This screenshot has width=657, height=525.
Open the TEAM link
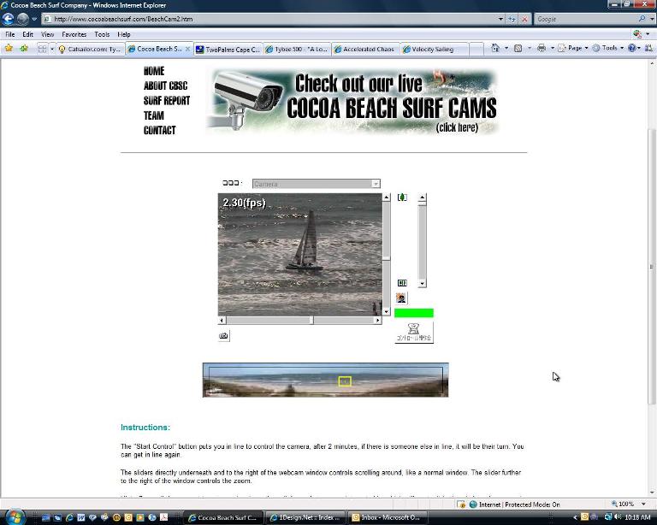click(154, 115)
